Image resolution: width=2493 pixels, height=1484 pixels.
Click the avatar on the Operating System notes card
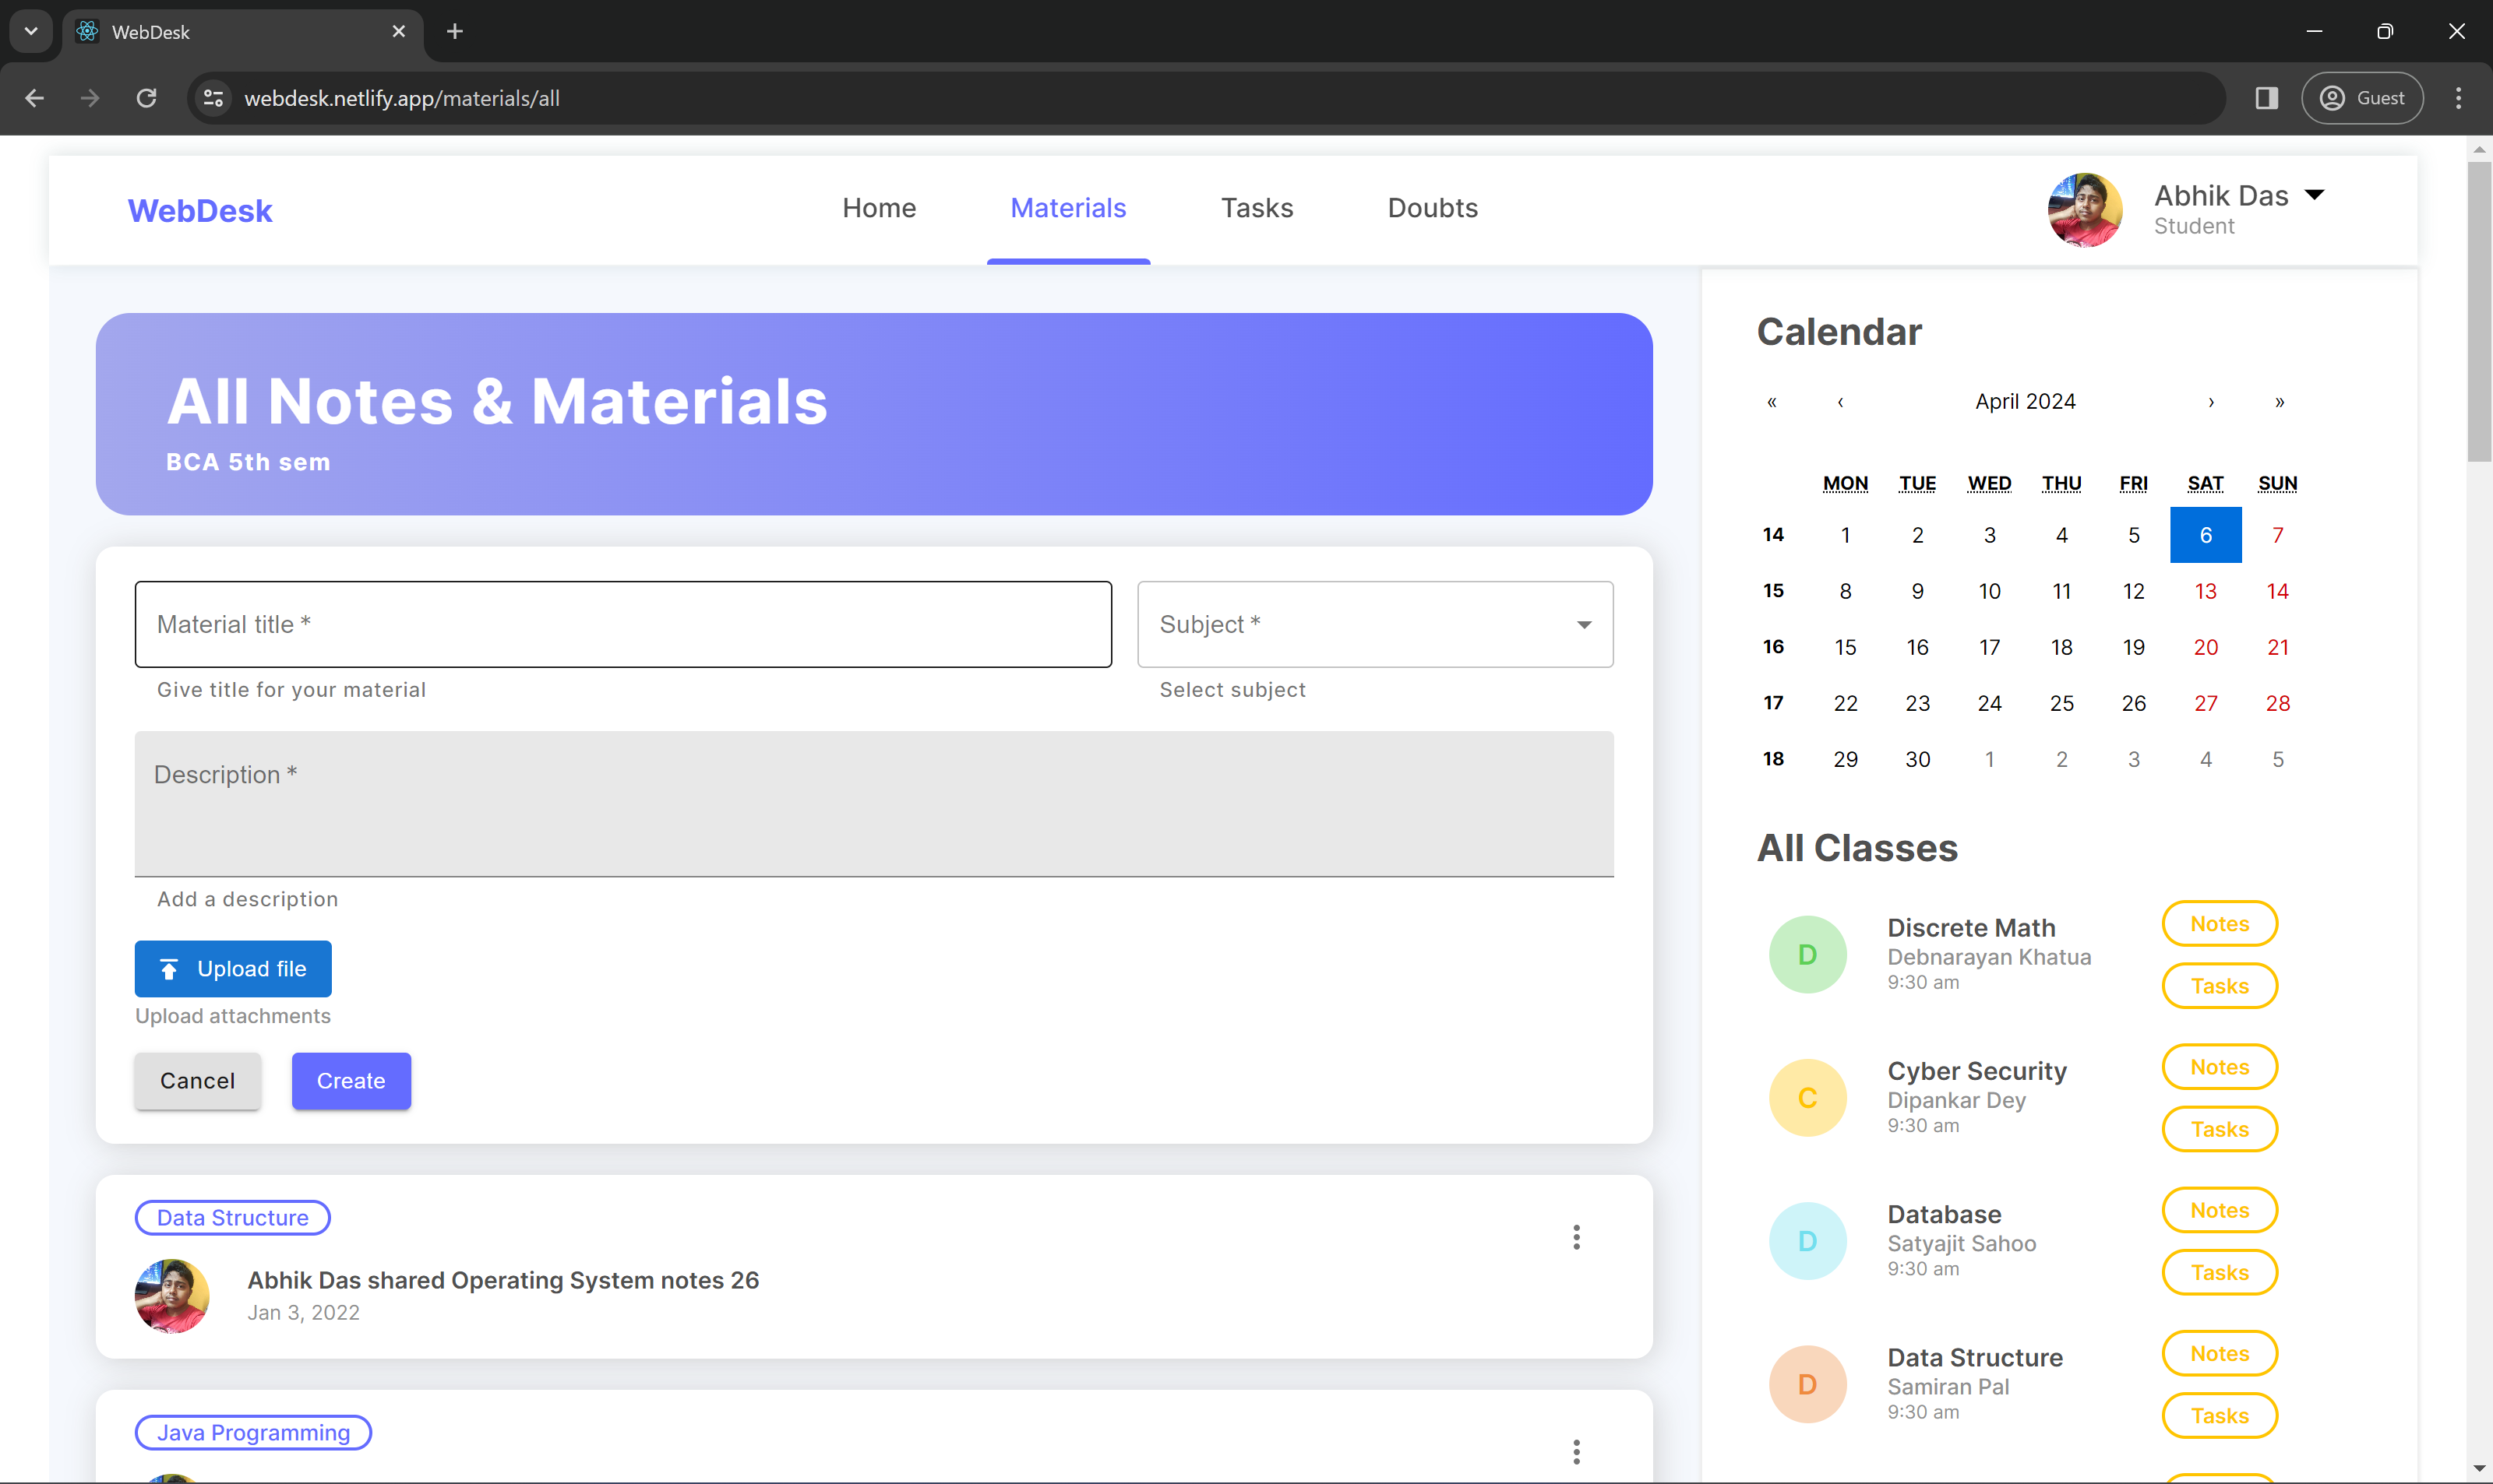pos(172,1296)
